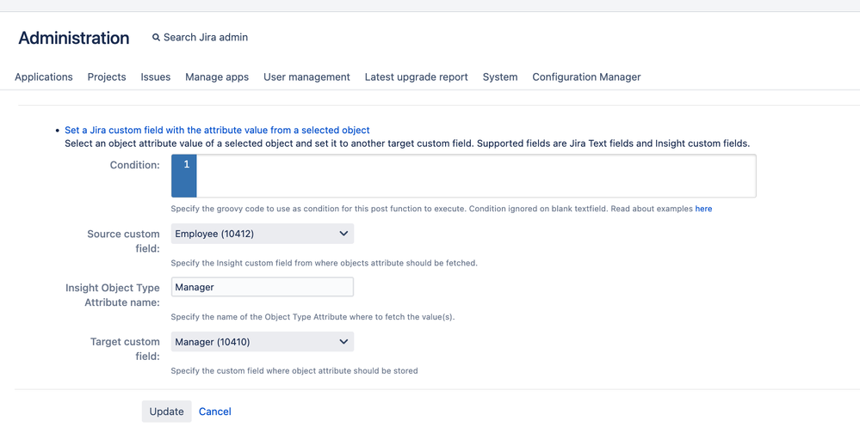The height and width of the screenshot is (433, 860).
Task: Click the Administration heading
Action: (x=74, y=38)
